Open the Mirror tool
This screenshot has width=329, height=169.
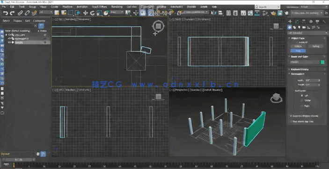coord(213,13)
